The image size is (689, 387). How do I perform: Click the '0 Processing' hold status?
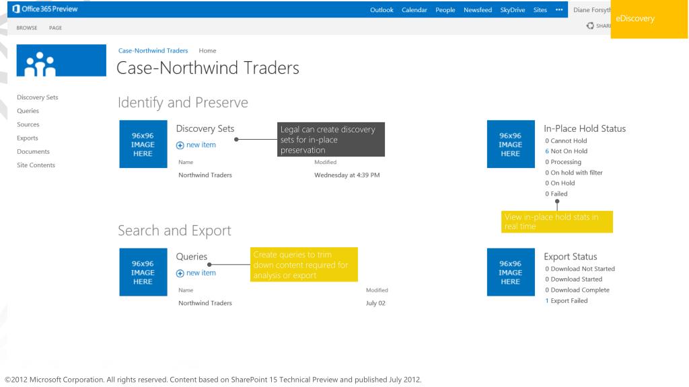pos(563,161)
